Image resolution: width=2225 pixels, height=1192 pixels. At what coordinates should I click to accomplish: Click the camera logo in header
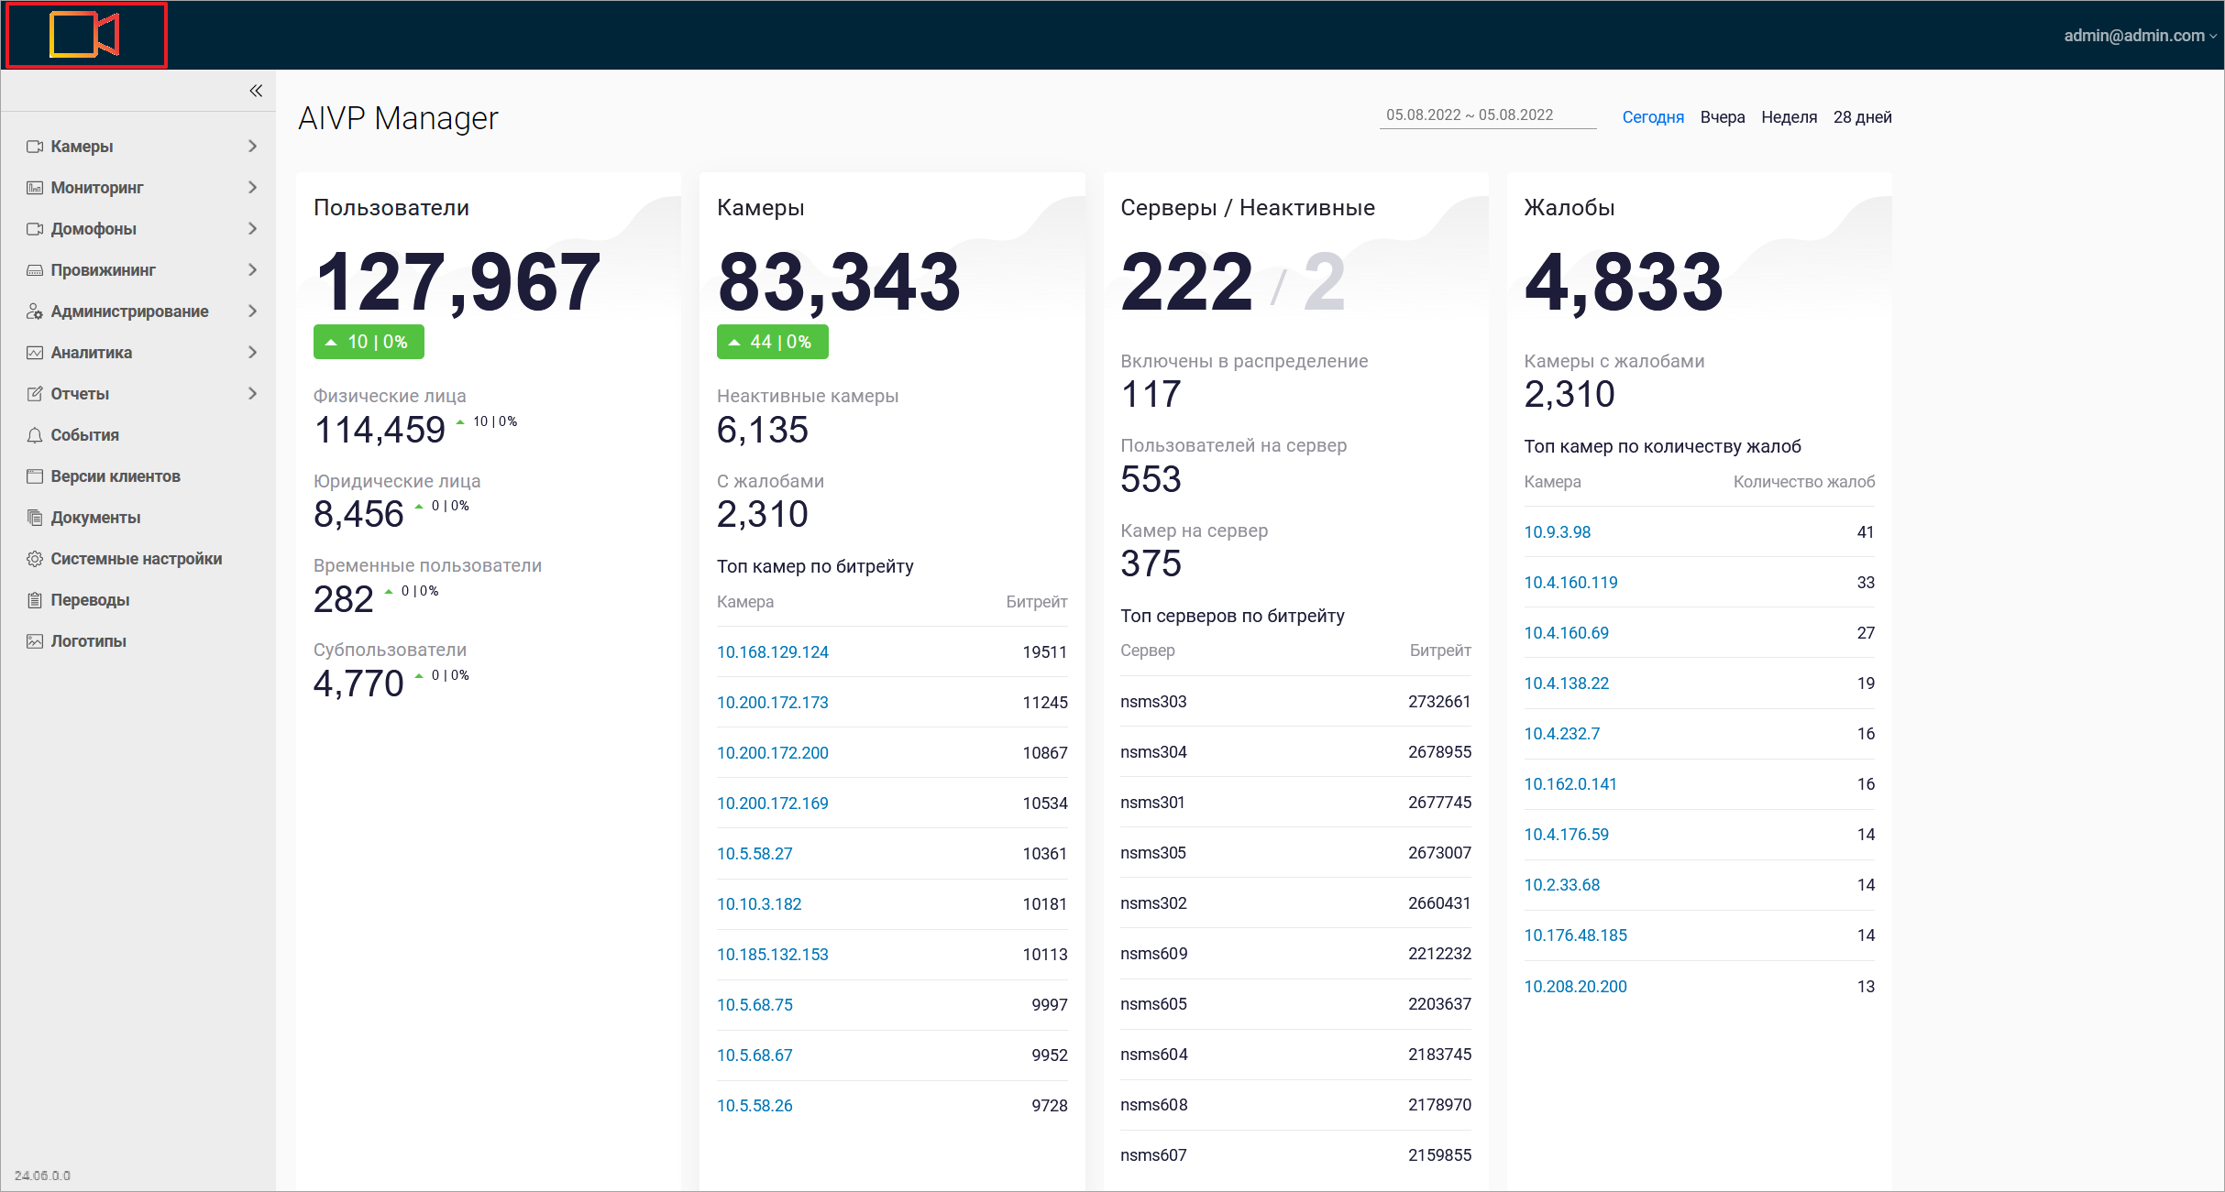[x=84, y=36]
